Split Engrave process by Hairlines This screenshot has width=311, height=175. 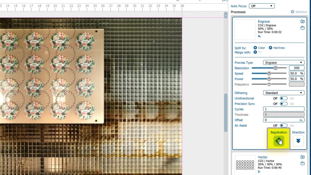(277, 48)
